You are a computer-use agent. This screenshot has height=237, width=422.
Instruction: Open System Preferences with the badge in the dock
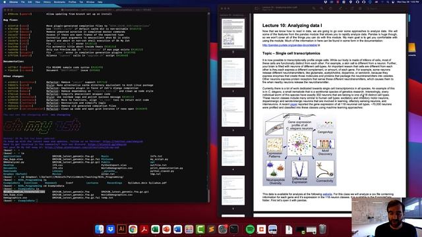(x=223, y=229)
